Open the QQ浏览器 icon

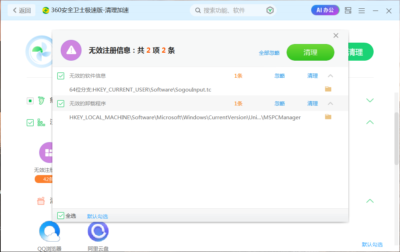(x=50, y=231)
